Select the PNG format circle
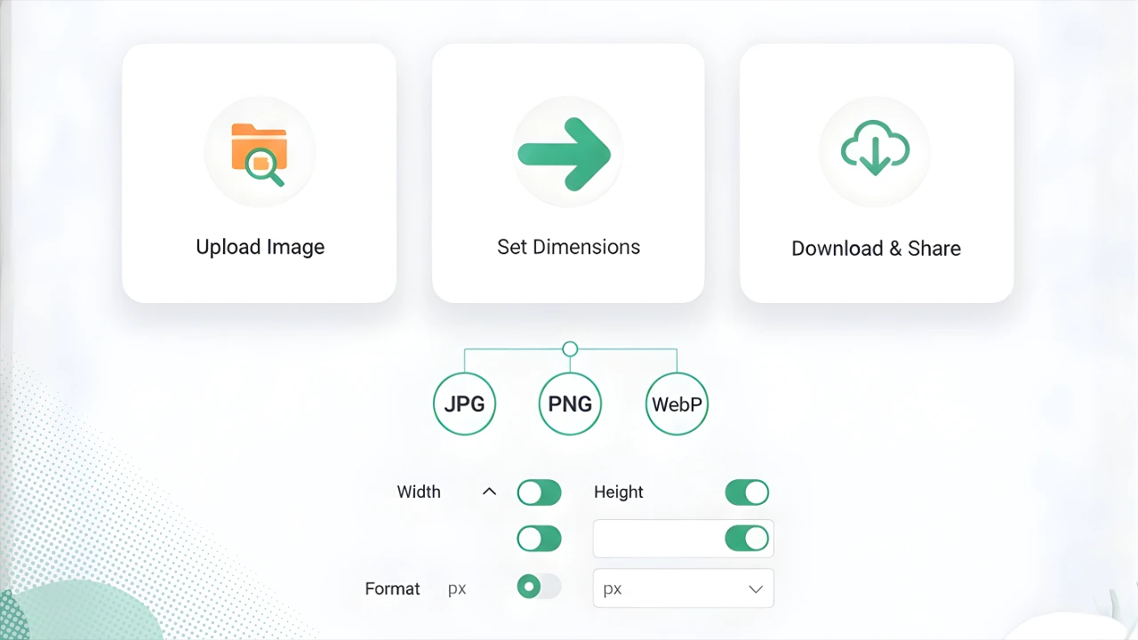This screenshot has width=1138, height=640. click(570, 404)
